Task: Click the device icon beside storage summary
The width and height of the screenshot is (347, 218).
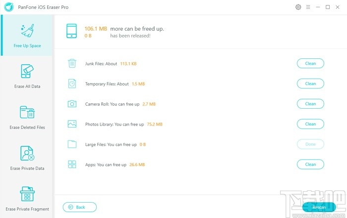Action: click(x=71, y=32)
